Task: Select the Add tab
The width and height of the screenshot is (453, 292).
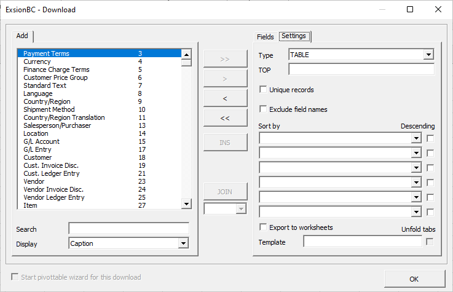Action: click(22, 36)
